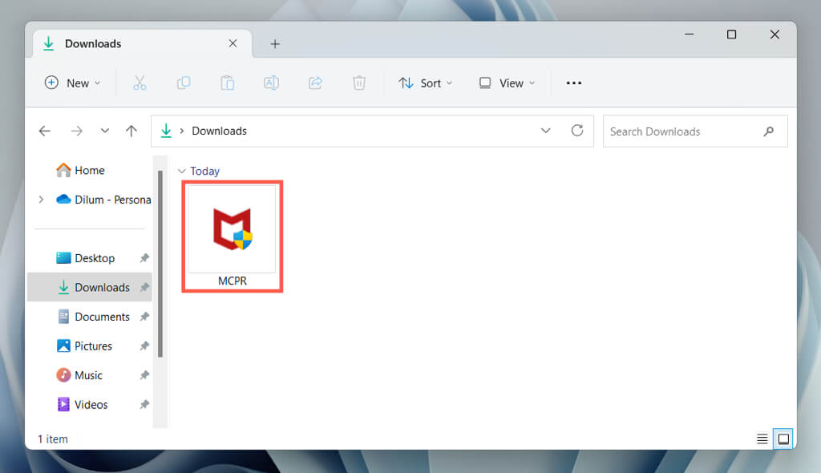Click Downloads in the address path
The height and width of the screenshot is (473, 821).
pyautogui.click(x=219, y=131)
